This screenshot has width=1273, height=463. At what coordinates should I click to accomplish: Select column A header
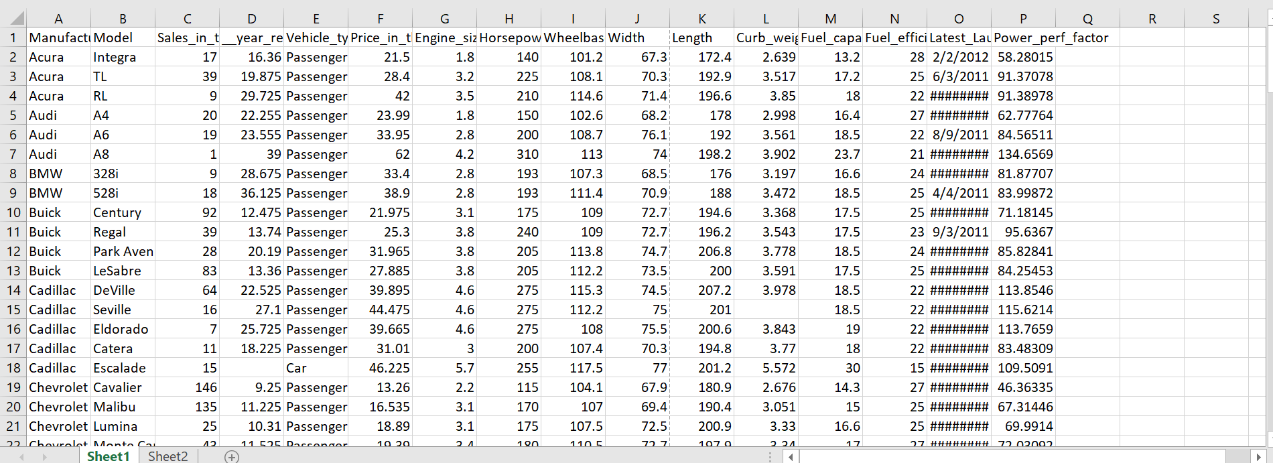point(58,19)
